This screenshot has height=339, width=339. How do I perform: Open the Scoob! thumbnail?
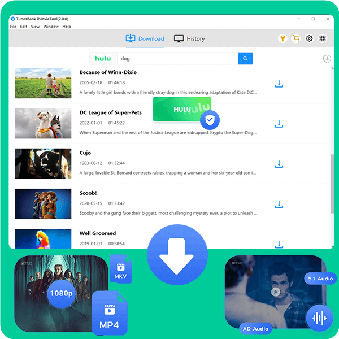[44, 204]
